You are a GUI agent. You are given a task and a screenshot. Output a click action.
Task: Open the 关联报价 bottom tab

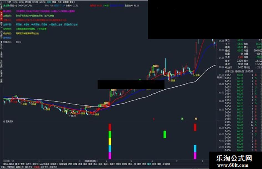point(11,167)
